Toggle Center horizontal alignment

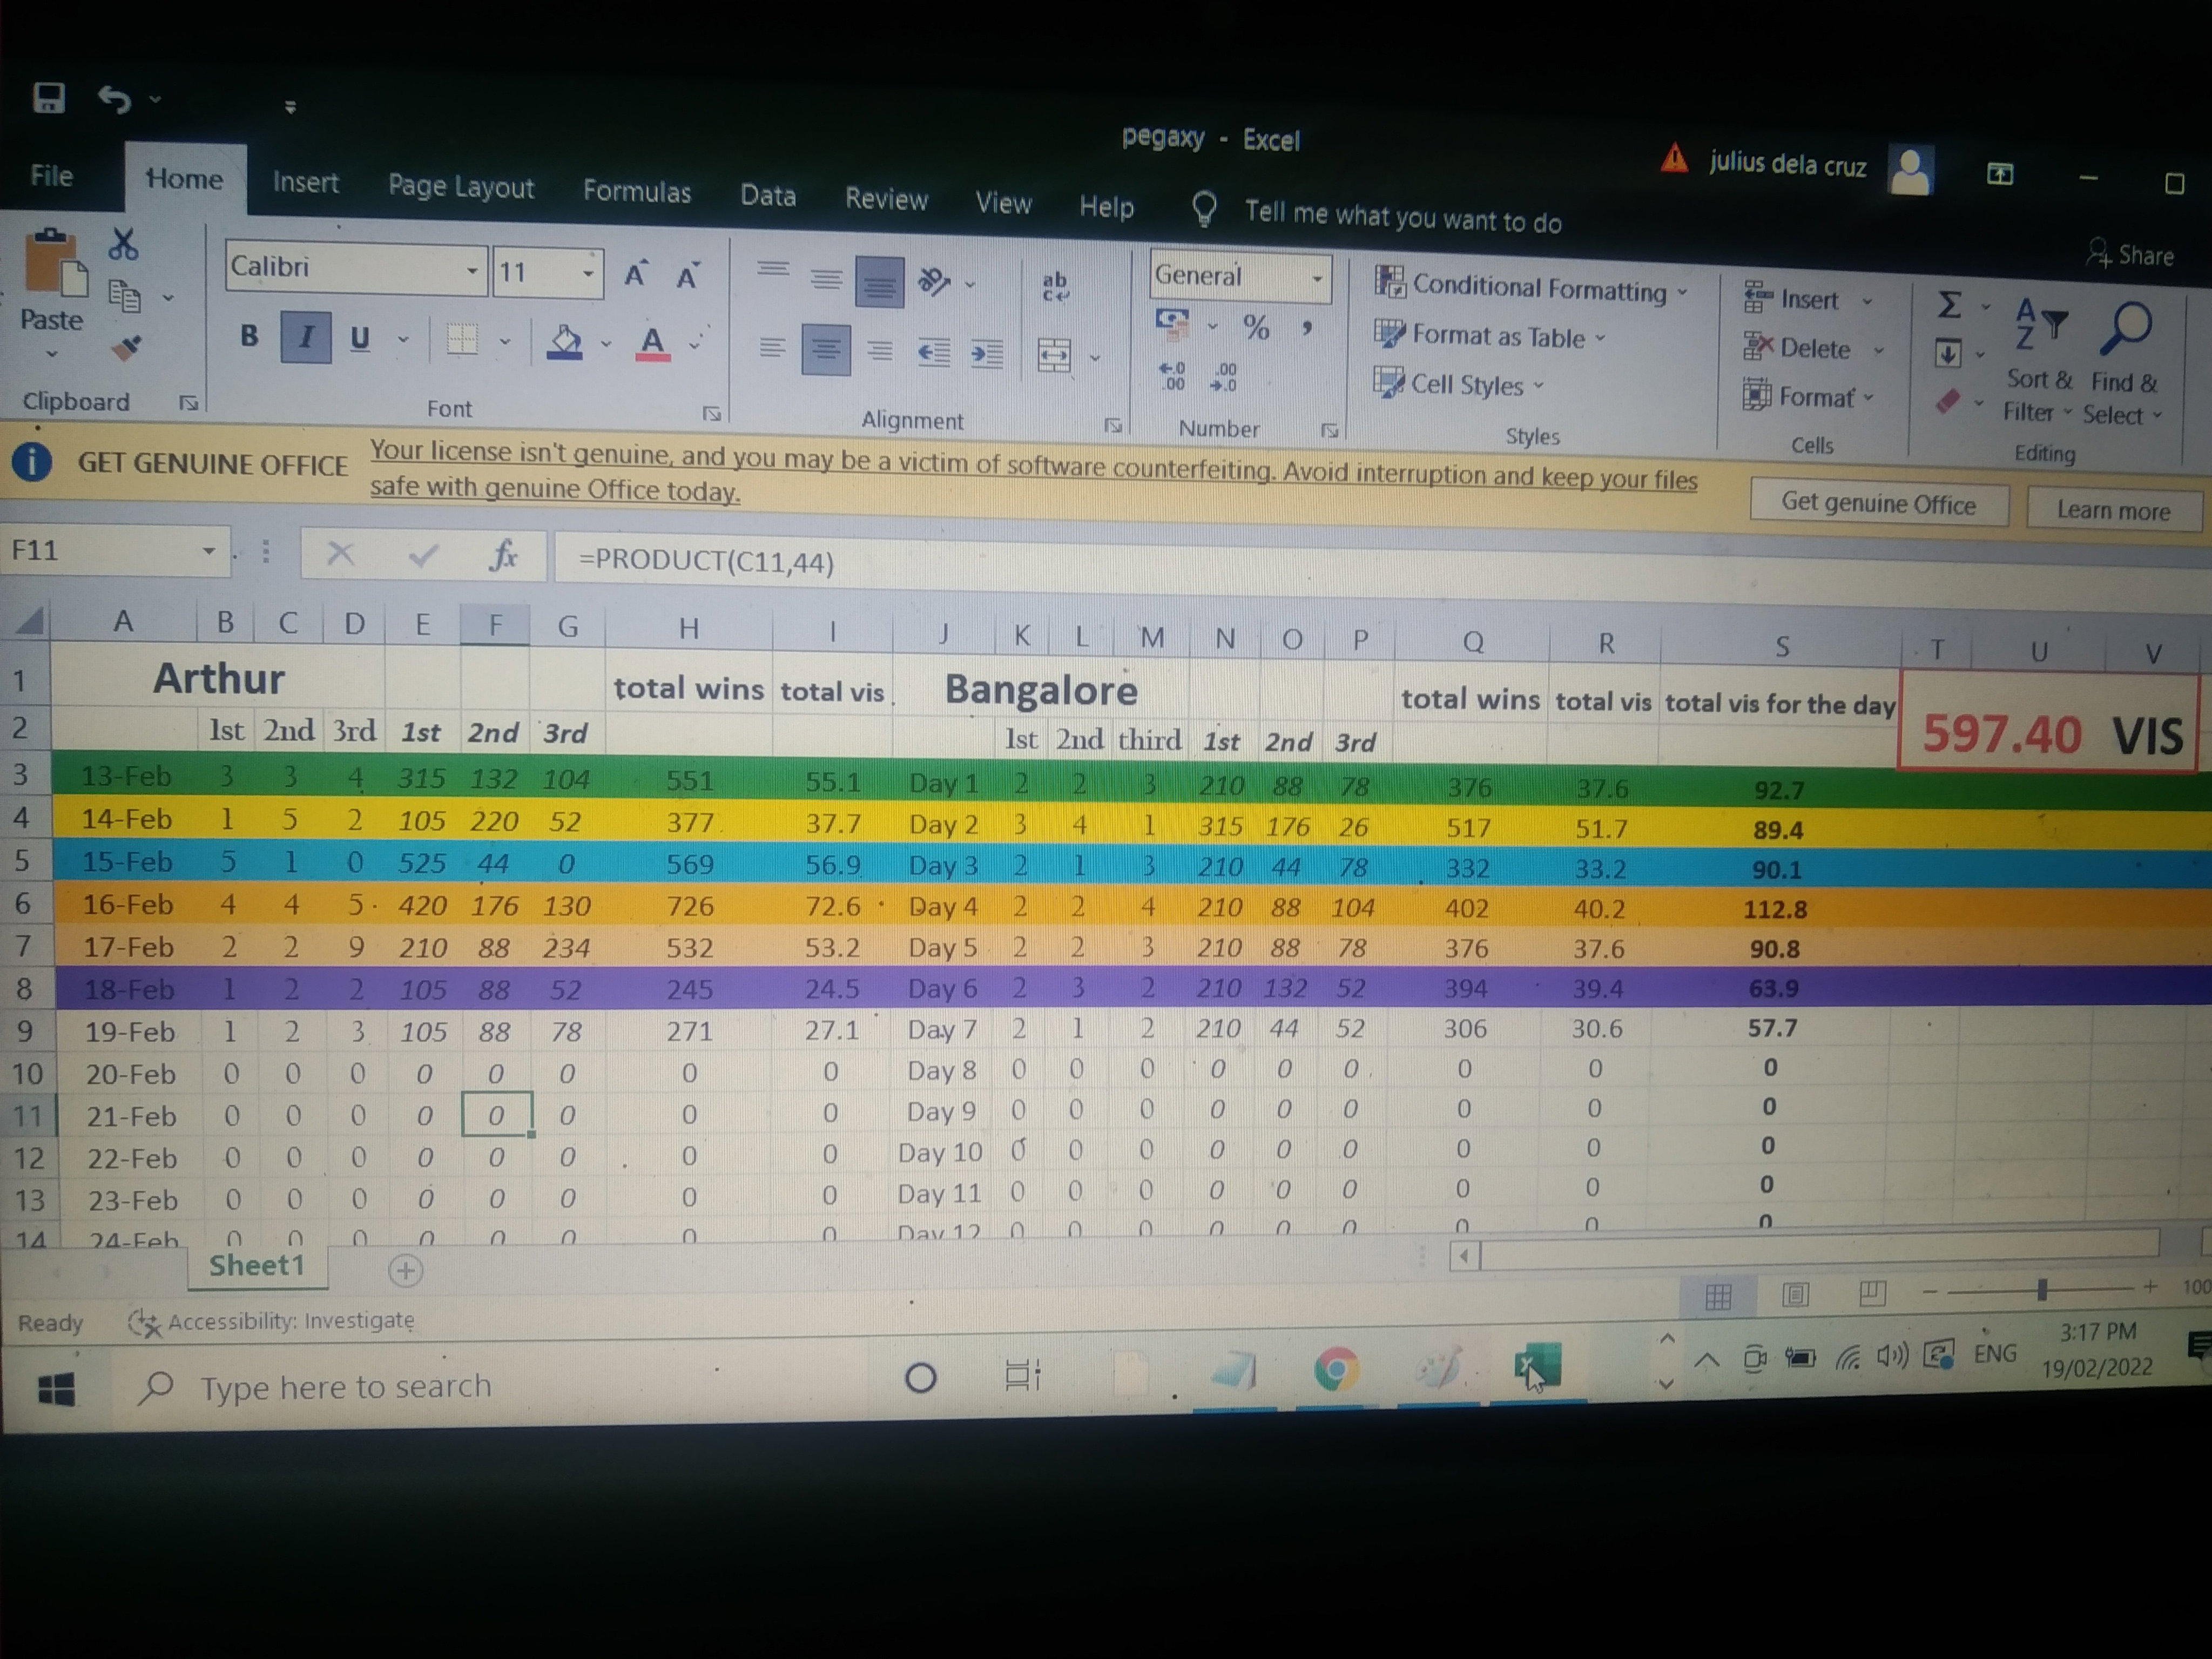point(826,350)
